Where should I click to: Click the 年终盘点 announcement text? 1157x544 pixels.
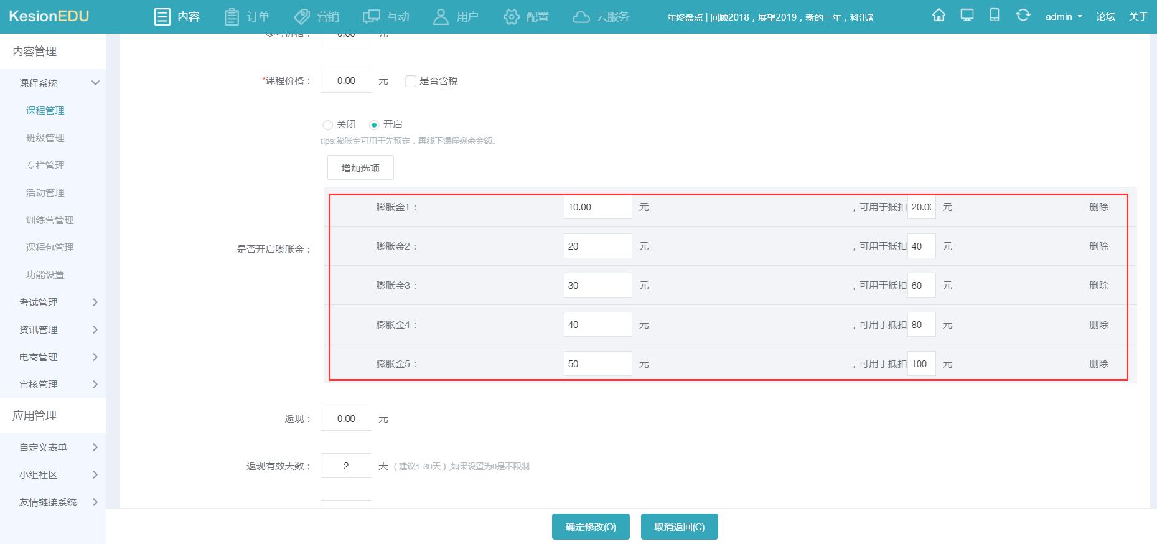click(x=770, y=17)
